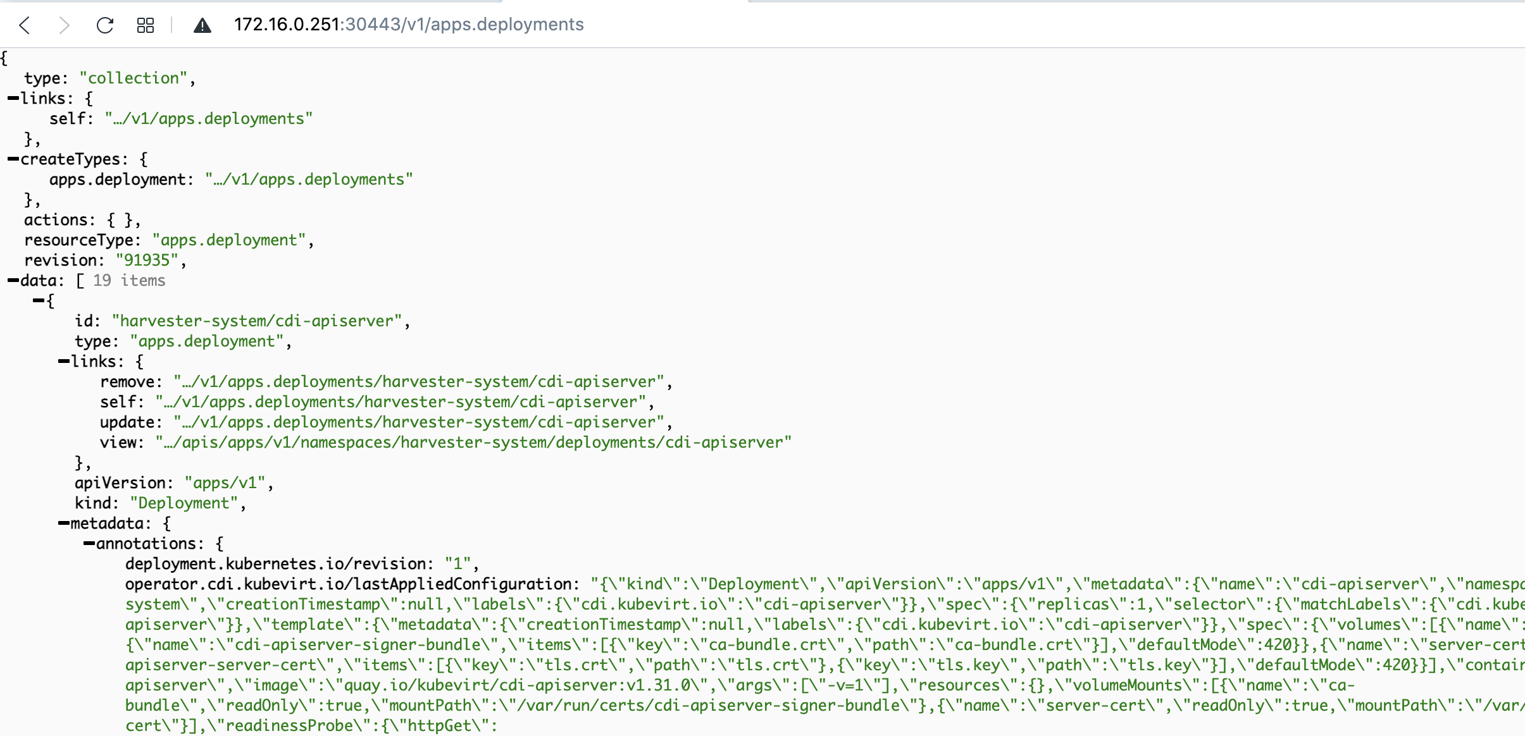Reload the current page

[104, 25]
